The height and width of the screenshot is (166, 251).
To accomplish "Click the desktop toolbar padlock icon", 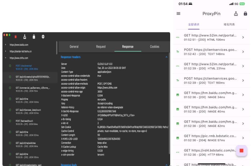I will (34, 37).
